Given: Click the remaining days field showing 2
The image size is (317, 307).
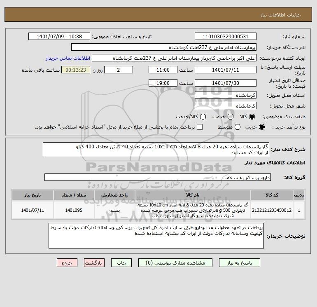Looking at the screenshot, I should point(119,70).
